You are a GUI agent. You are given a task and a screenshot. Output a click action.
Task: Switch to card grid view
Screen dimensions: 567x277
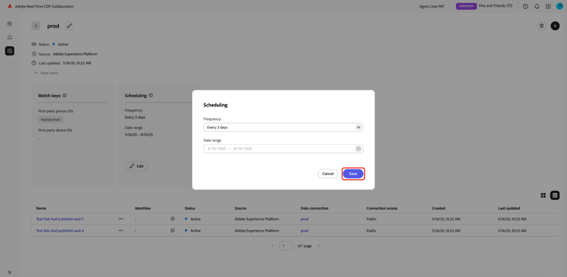(x=543, y=195)
